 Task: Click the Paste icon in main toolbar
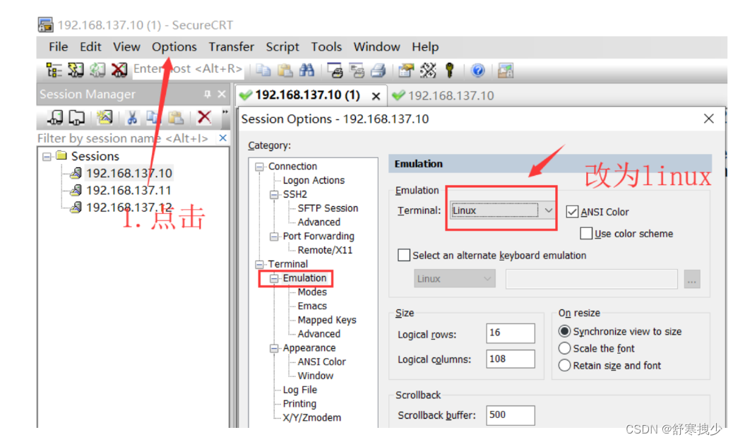[x=285, y=71]
